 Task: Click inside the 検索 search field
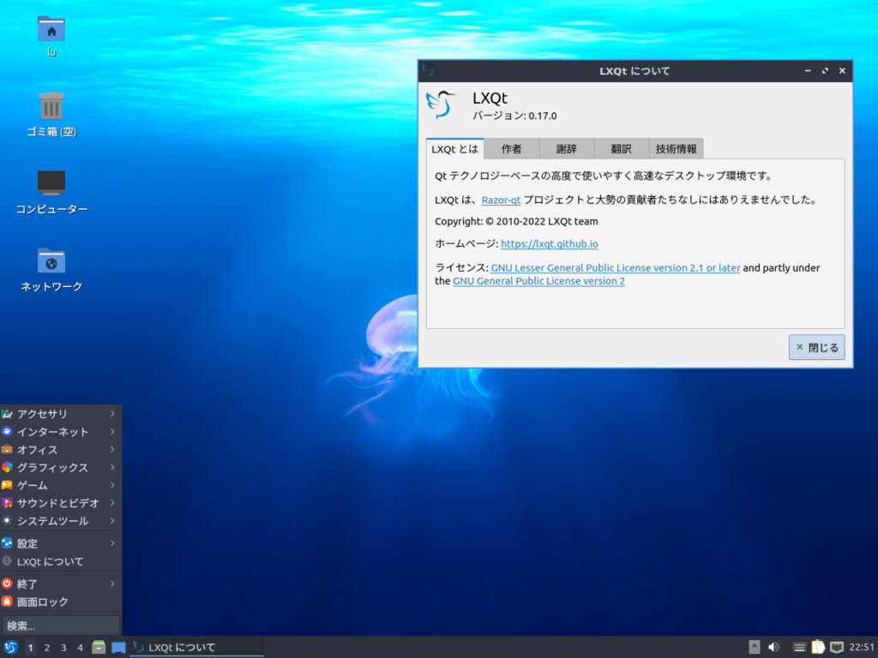(x=60, y=624)
